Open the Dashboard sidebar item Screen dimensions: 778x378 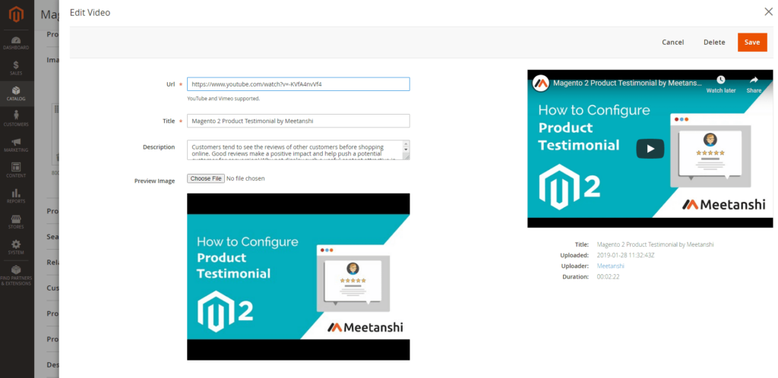[x=17, y=43]
